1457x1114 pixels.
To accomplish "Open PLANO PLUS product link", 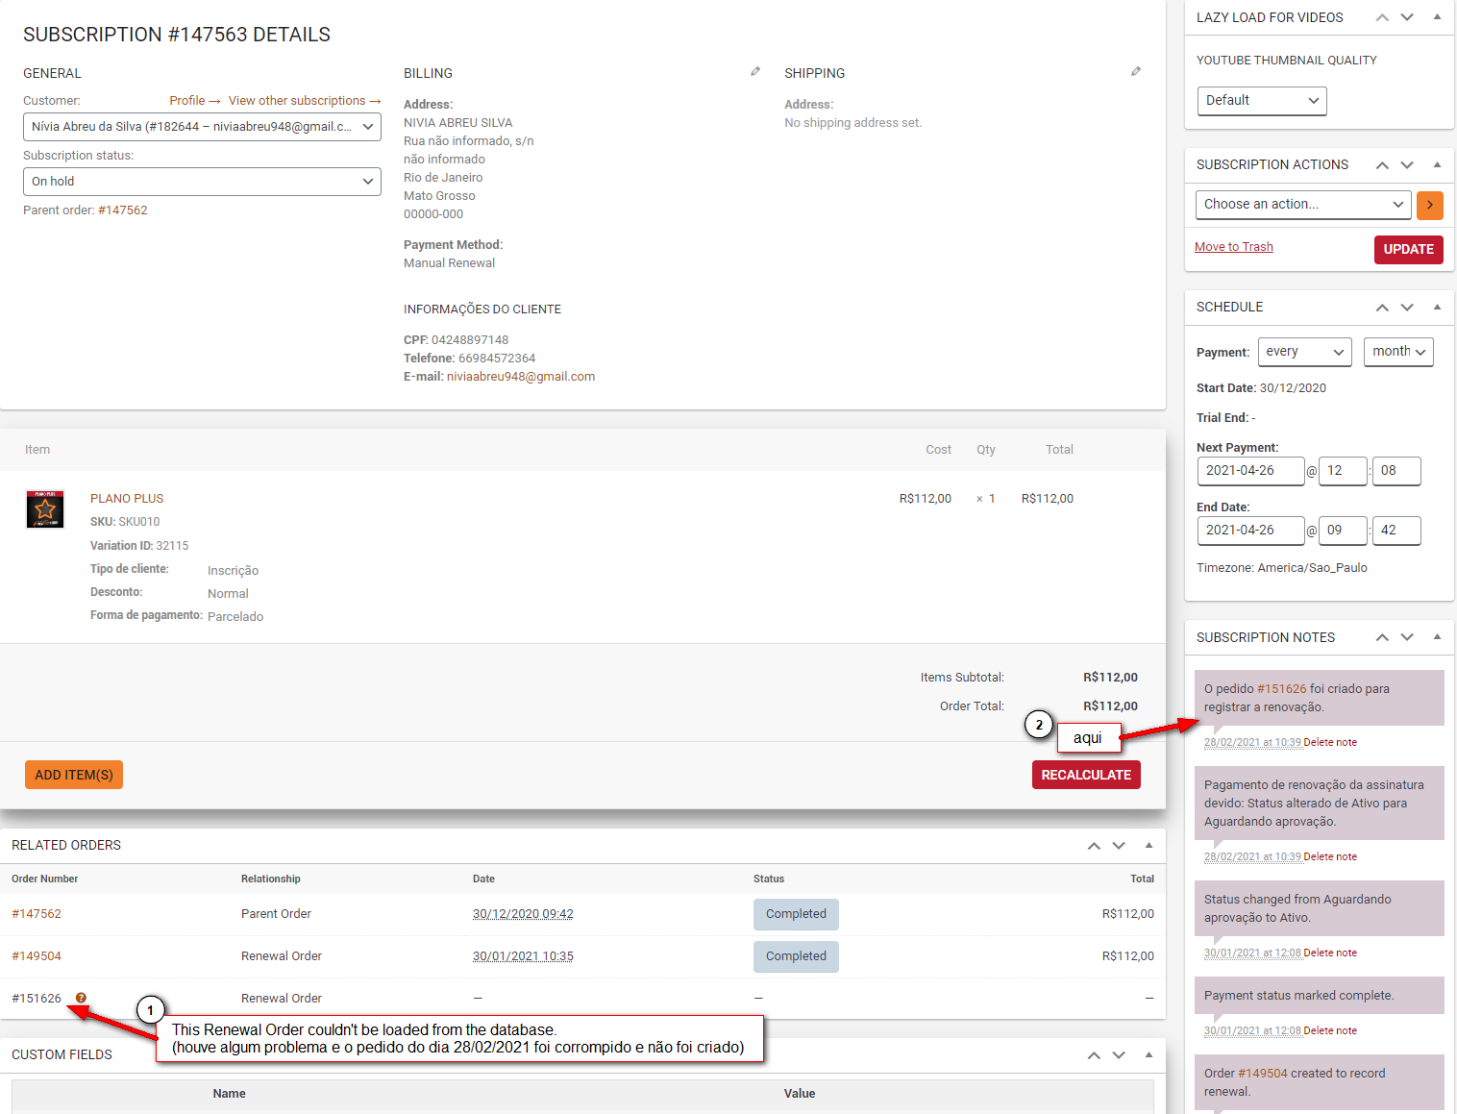I will coord(127,499).
